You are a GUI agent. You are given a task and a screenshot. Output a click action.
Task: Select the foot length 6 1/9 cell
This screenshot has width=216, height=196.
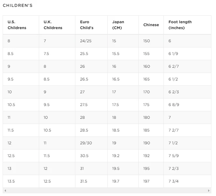173,54
